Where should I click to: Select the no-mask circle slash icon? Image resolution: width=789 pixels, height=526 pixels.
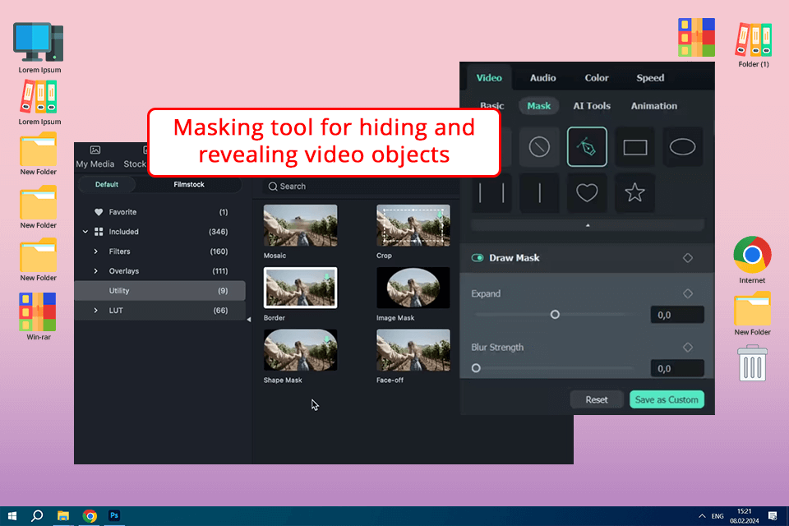click(539, 147)
